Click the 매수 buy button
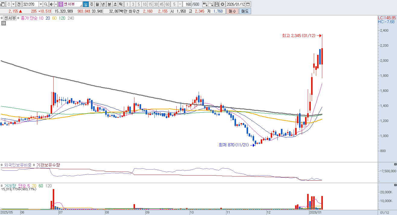Screen dimensions: 397x215 [232, 11]
